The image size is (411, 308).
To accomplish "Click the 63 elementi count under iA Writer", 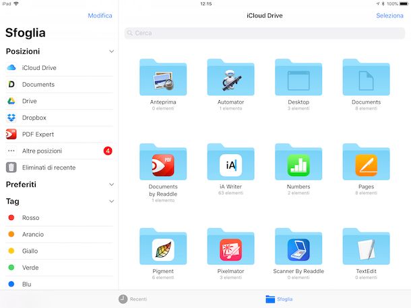I will point(230,193).
